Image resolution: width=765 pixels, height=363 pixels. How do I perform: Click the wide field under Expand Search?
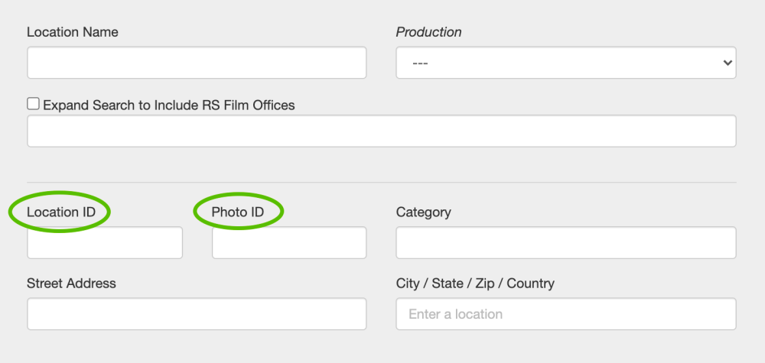[x=381, y=131]
